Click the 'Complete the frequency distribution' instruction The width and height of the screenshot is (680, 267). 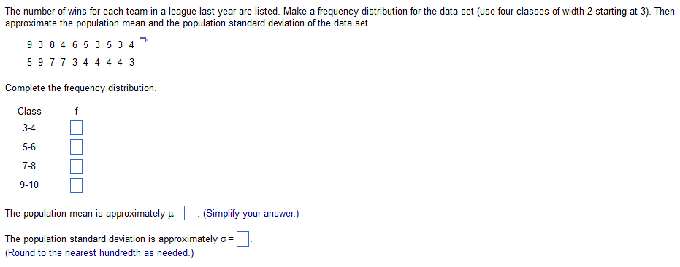point(80,88)
